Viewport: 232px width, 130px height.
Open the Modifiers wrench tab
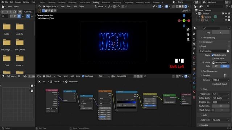(194, 73)
